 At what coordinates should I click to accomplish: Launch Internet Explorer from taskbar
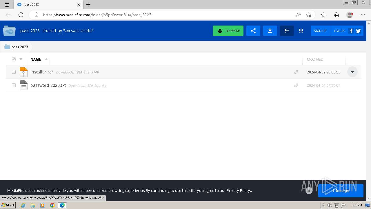23,205
